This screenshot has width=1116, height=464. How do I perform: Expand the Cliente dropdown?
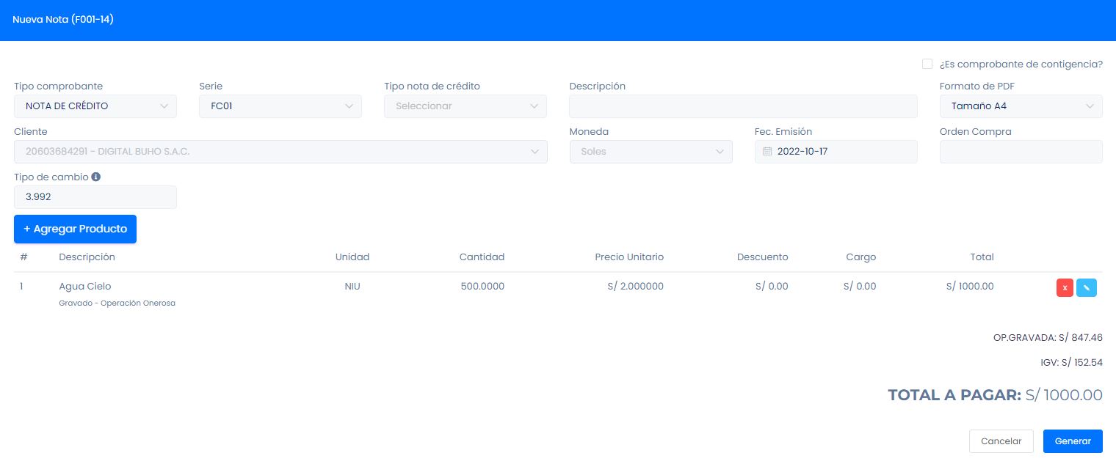[280, 152]
